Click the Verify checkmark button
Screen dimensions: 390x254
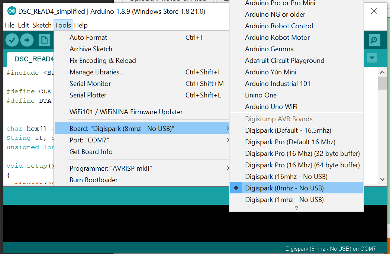pos(12,40)
